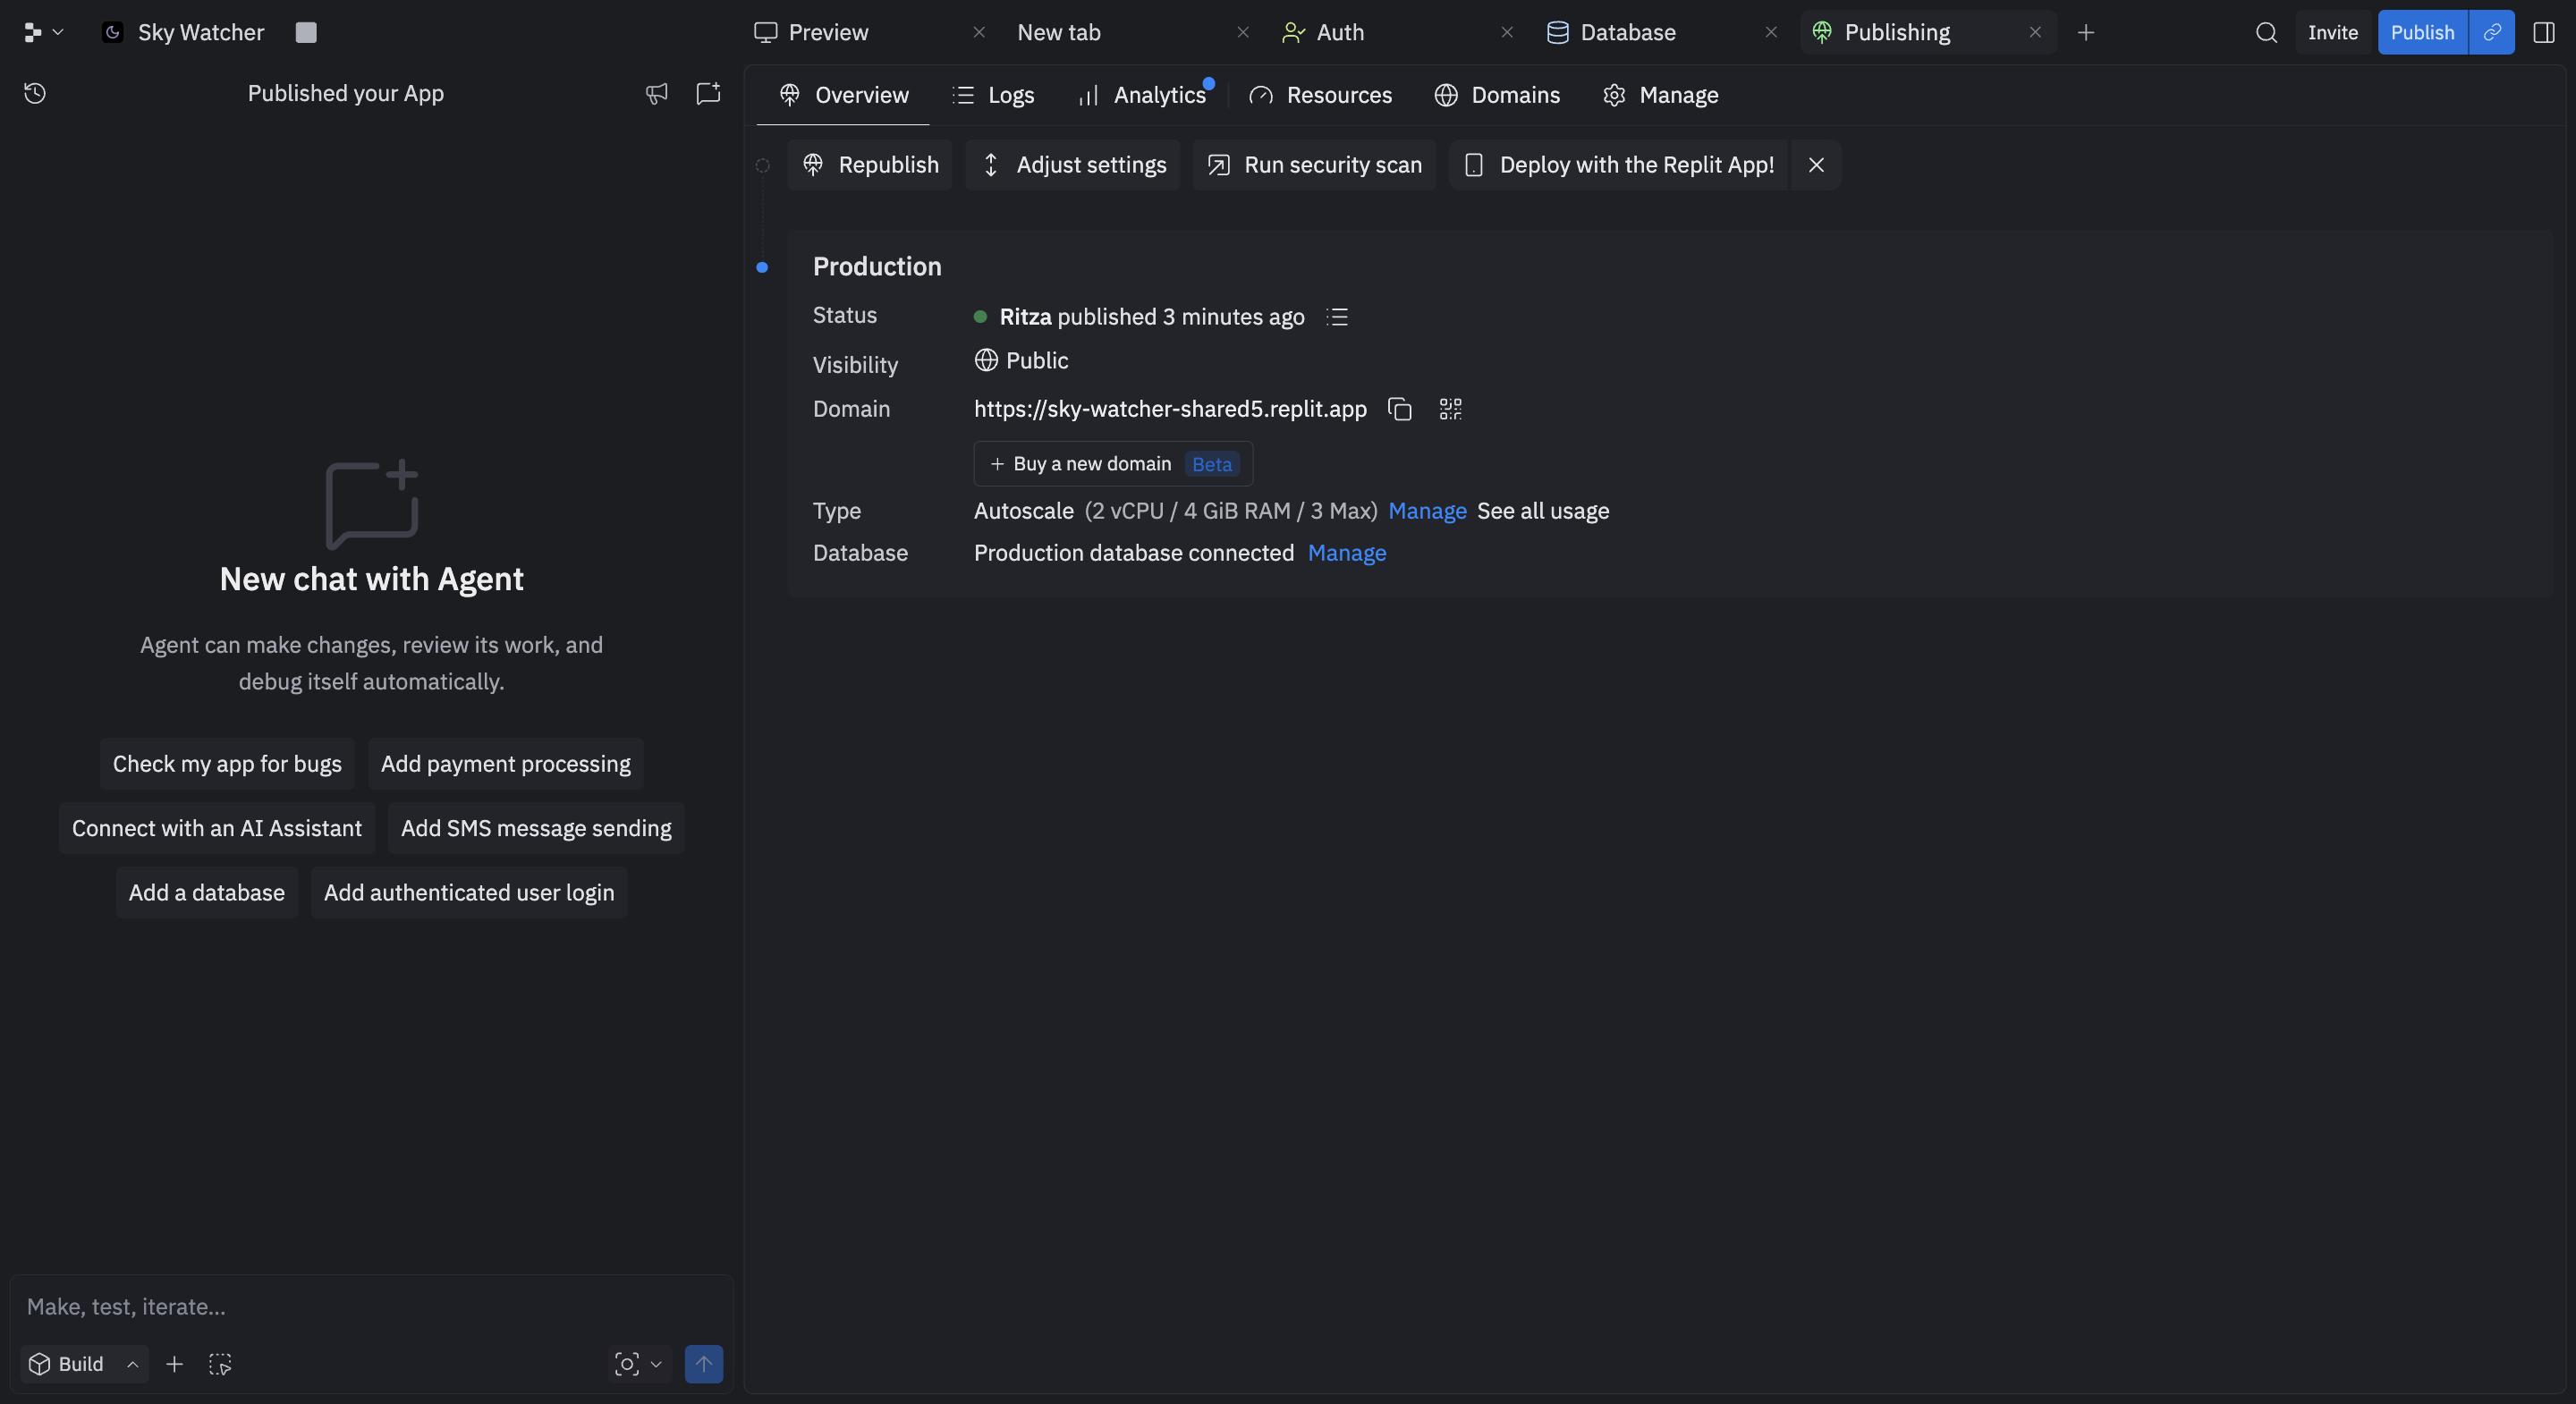Expand the screenshot options dropdown
The image size is (2576, 1404).
click(656, 1364)
